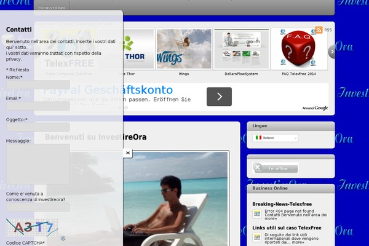
Task: Refresh the CAPTCHA image
Action: point(63,238)
